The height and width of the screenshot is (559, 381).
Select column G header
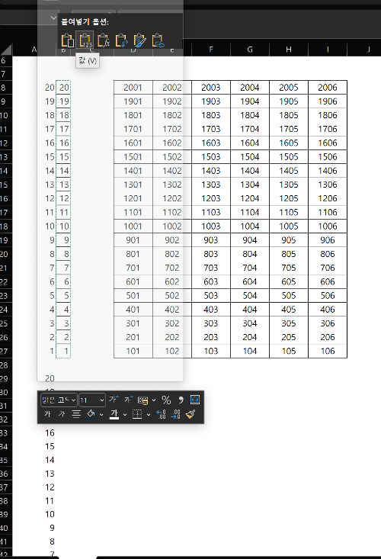pos(250,50)
